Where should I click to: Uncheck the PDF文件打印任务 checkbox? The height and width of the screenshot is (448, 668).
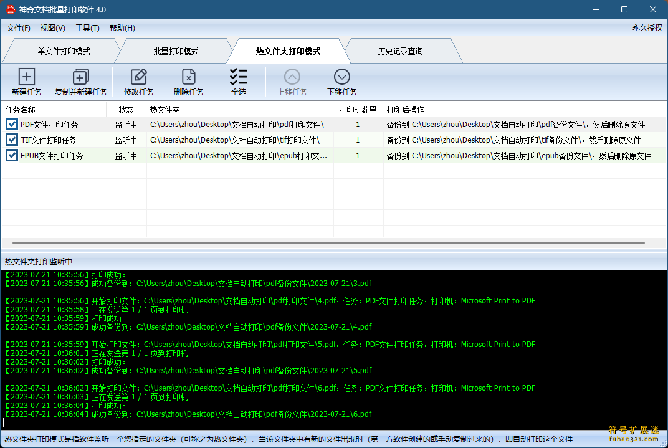[12, 125]
